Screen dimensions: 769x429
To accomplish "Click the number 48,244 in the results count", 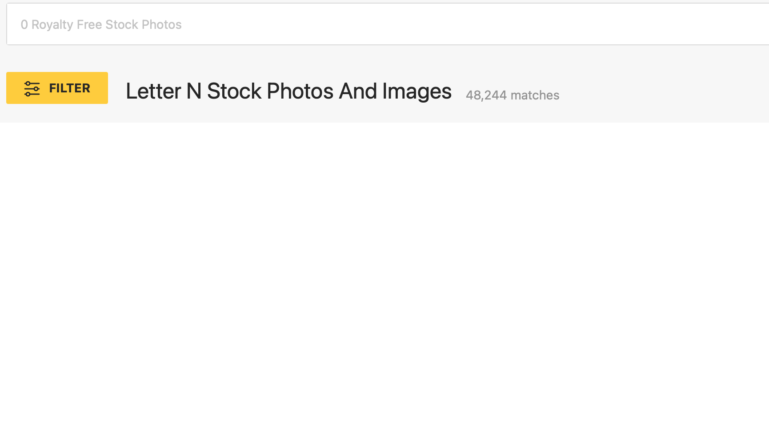I will (x=486, y=95).
